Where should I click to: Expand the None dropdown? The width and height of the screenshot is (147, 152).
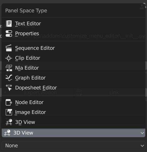[x=73, y=145]
